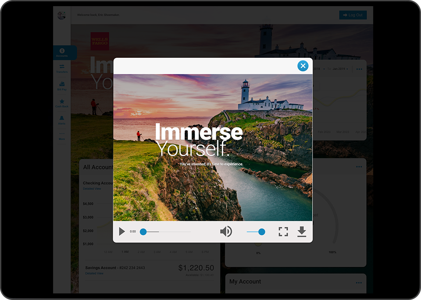Click the Log Out button

[x=353, y=15]
